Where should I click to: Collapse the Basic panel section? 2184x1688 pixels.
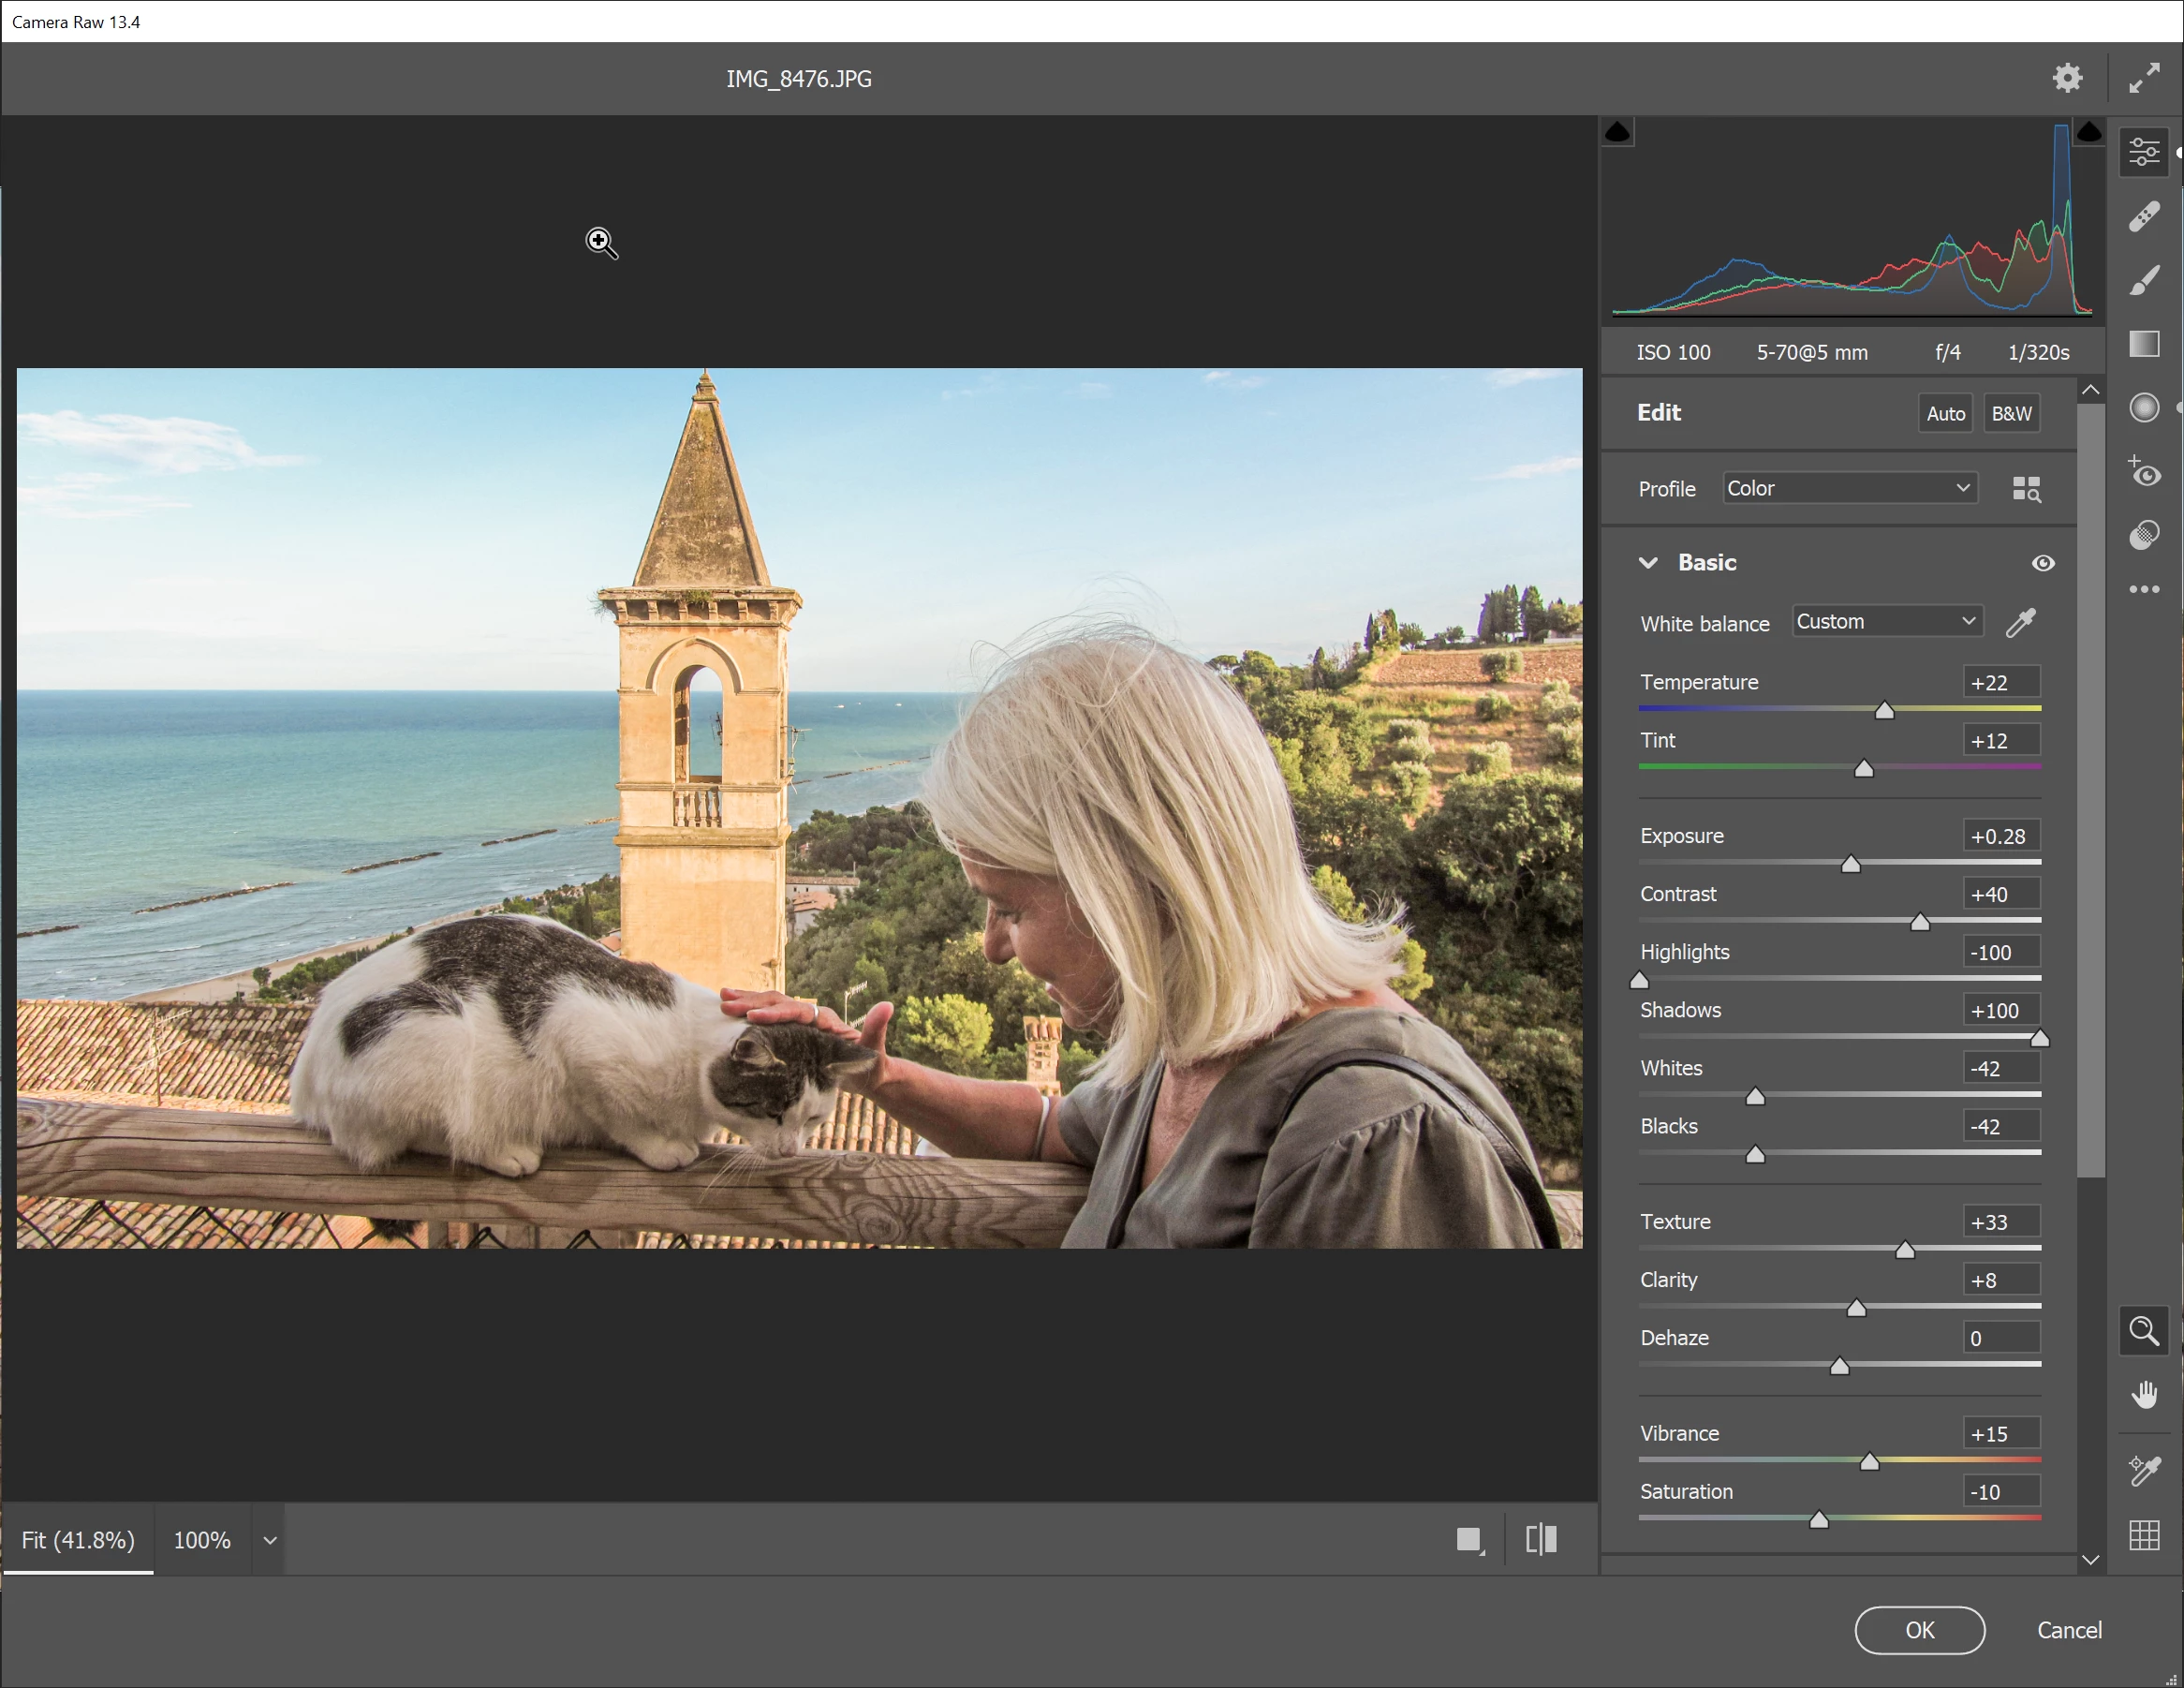click(1648, 563)
